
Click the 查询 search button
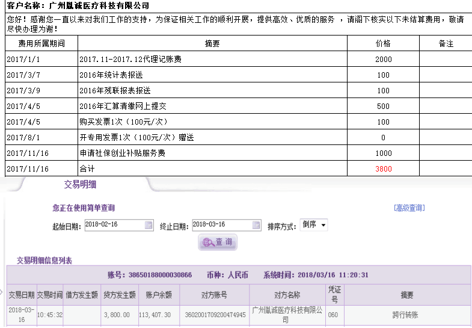tap(218, 242)
